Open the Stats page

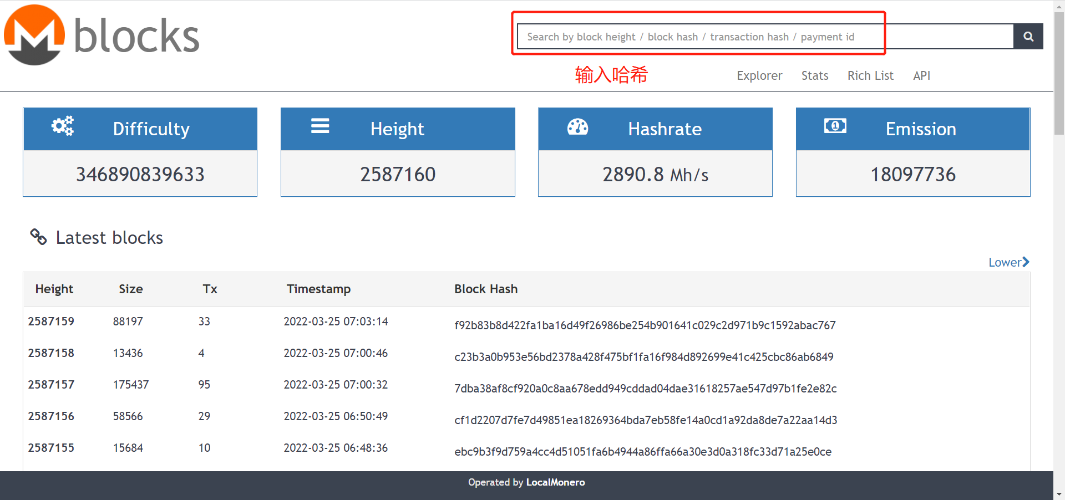[814, 75]
